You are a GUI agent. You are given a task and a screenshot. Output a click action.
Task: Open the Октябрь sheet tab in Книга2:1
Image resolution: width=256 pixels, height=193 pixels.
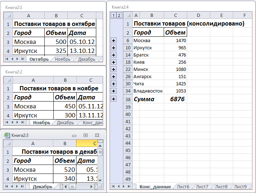[39, 59]
